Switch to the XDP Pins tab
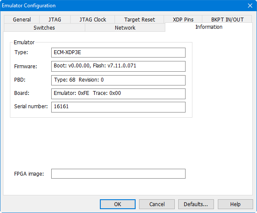The width and height of the screenshot is (257, 213). 183,19
